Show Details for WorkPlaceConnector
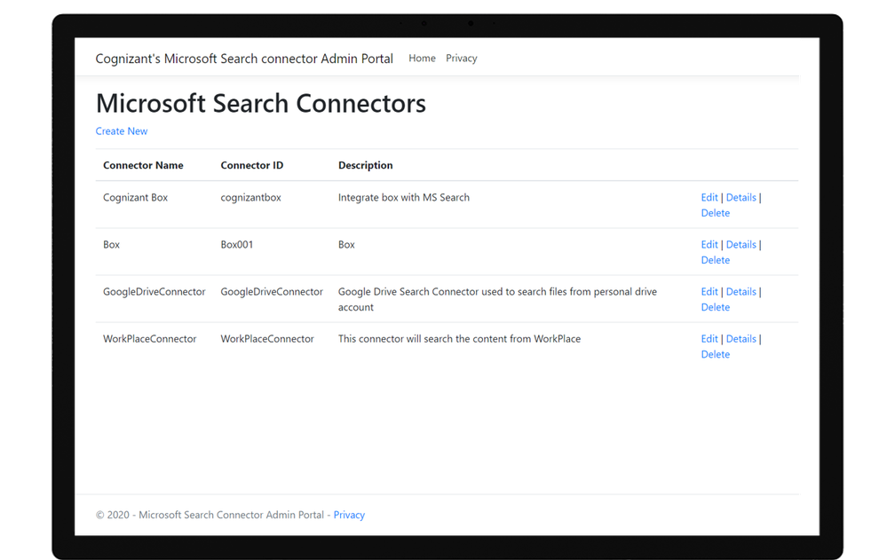 click(x=741, y=338)
